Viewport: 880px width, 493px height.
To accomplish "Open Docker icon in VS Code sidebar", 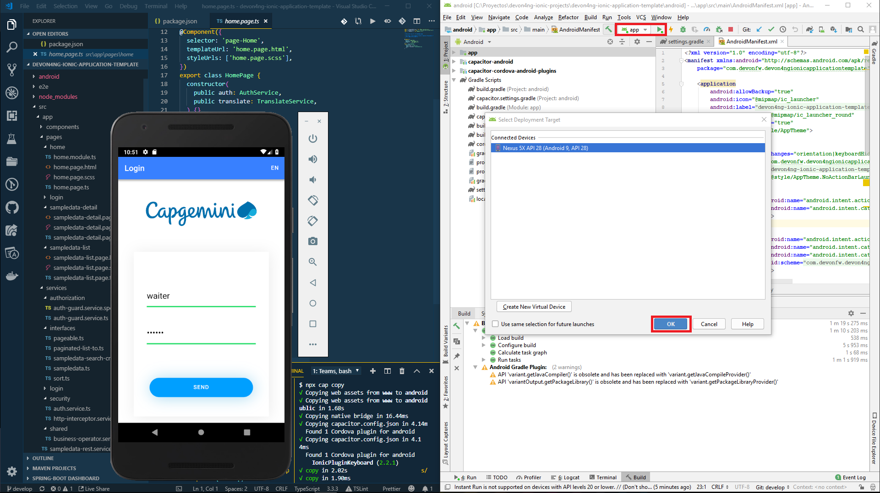I will [12, 276].
